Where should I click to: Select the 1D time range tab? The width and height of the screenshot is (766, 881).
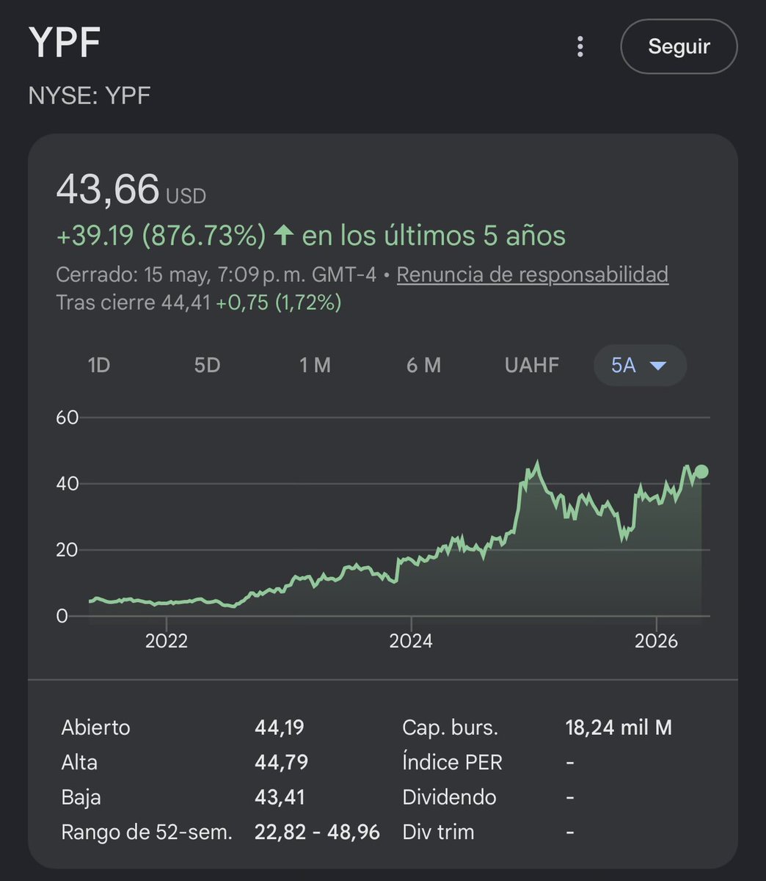[99, 365]
